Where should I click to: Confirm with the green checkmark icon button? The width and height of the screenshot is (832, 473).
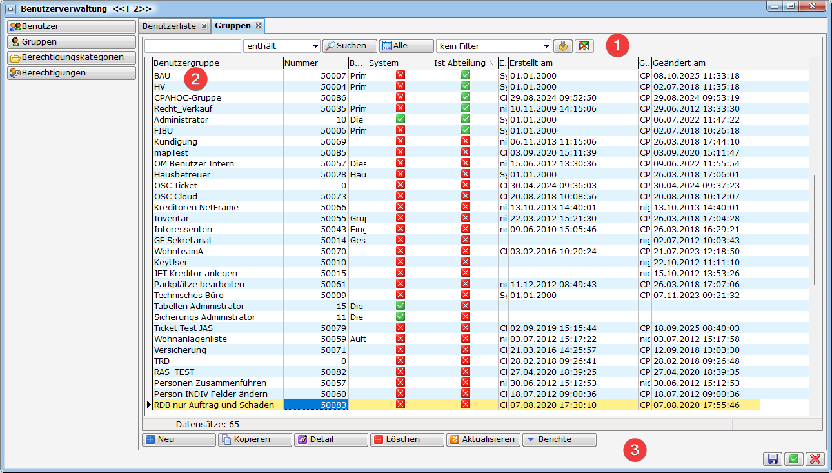coord(794,459)
